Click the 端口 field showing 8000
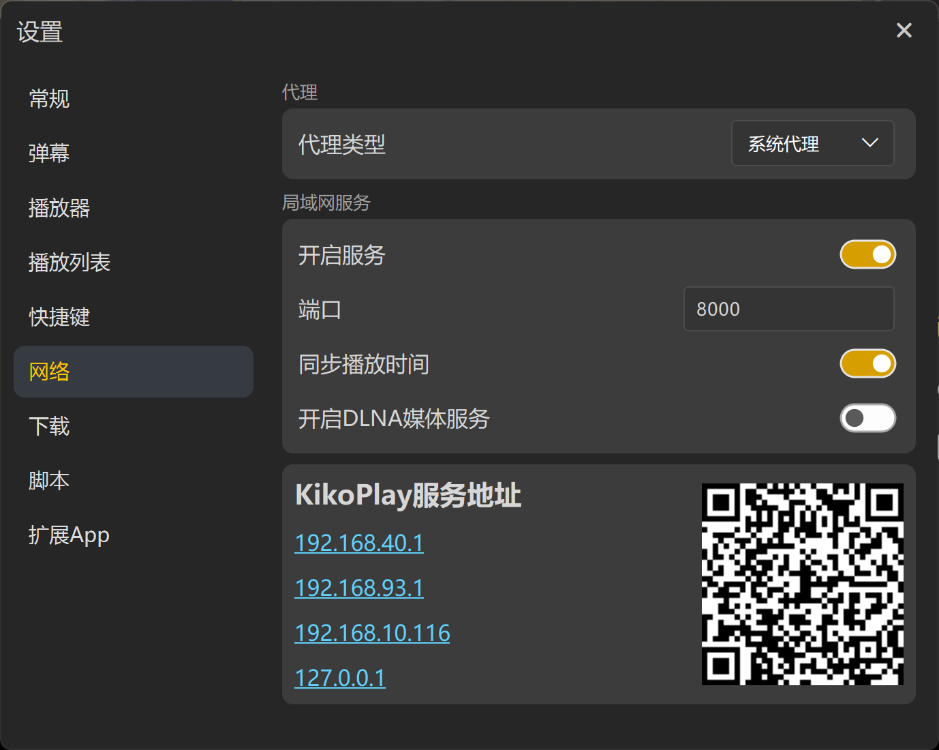This screenshot has width=939, height=750. [x=788, y=309]
